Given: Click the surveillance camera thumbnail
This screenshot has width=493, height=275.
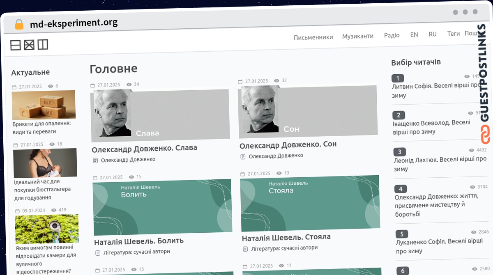Looking at the screenshot, I should pos(47,229).
